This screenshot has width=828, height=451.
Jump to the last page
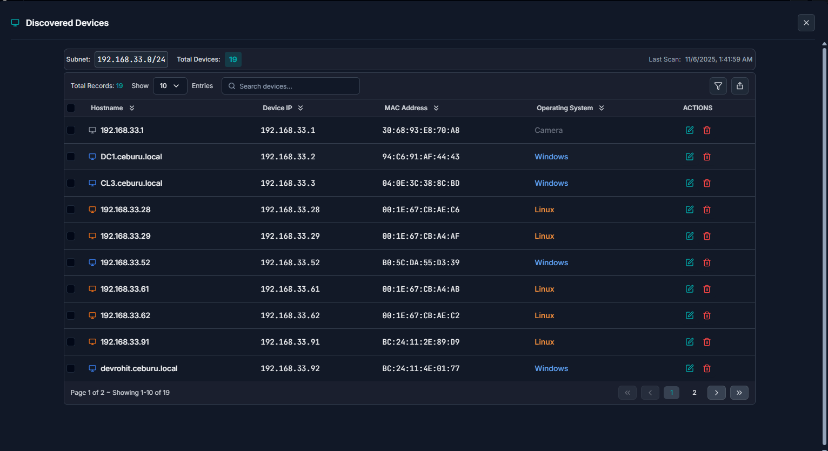point(739,393)
